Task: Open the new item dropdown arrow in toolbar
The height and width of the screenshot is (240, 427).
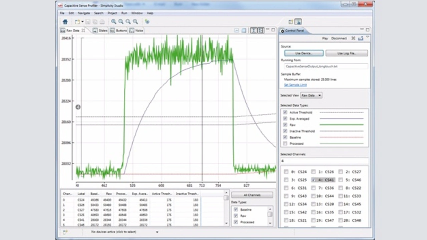Action: click(82, 22)
